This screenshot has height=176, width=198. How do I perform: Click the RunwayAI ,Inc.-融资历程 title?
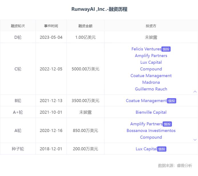(99, 9)
